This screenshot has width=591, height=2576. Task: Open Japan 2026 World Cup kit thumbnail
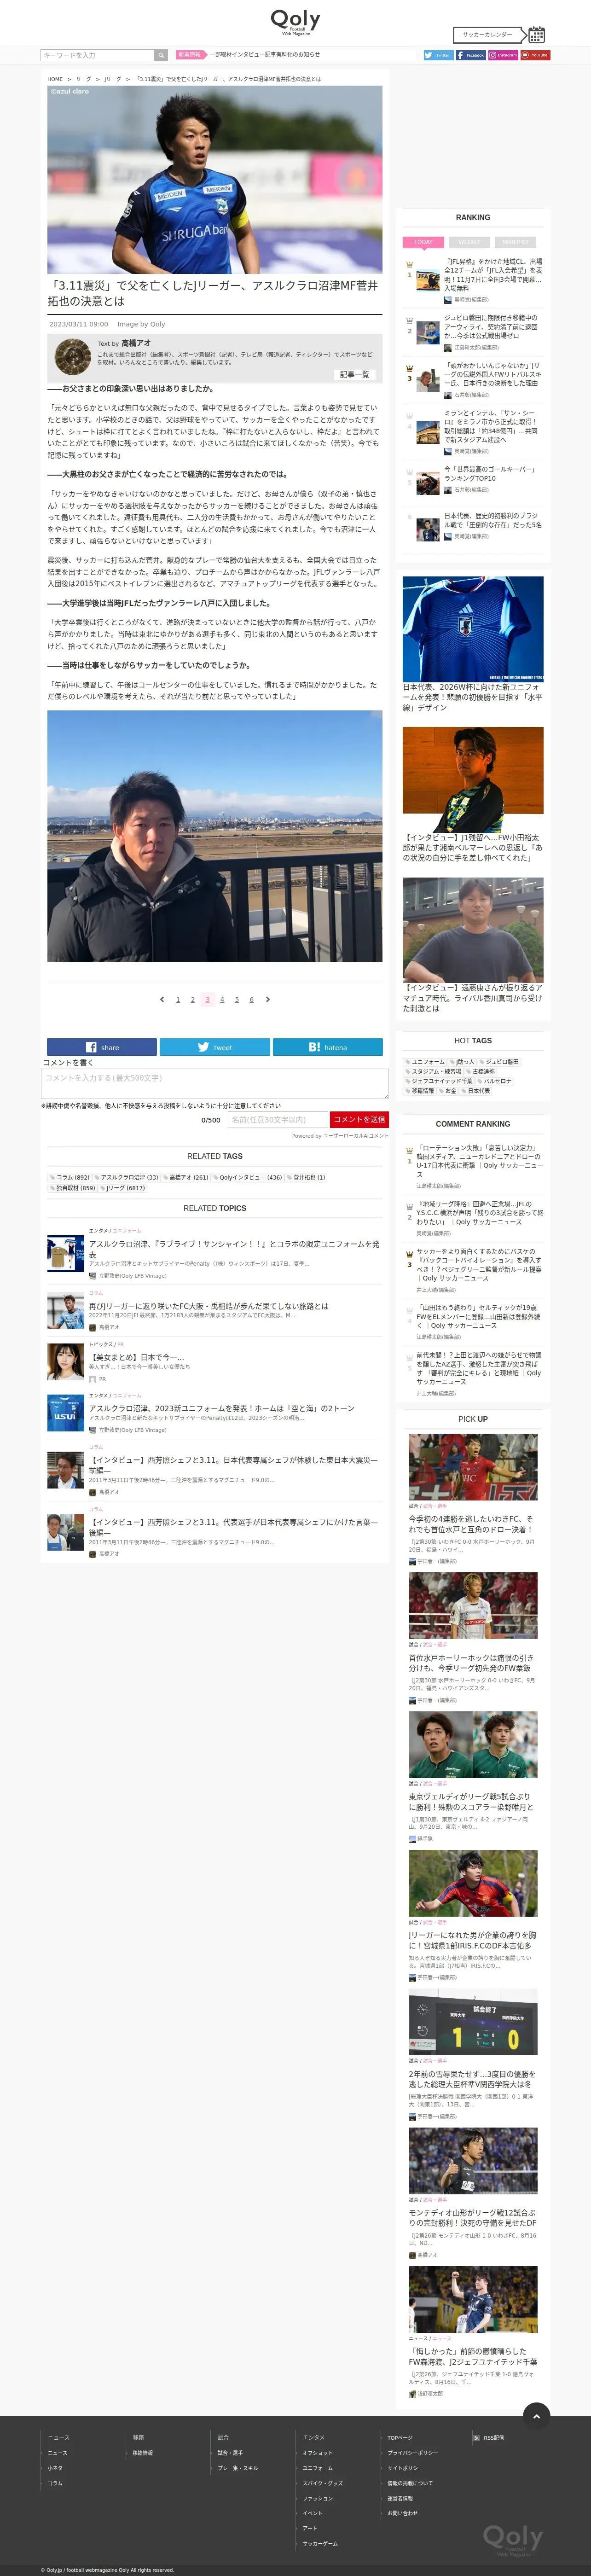click(473, 629)
